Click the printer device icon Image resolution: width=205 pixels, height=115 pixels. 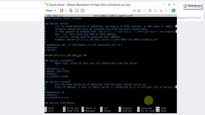[155, 11]
